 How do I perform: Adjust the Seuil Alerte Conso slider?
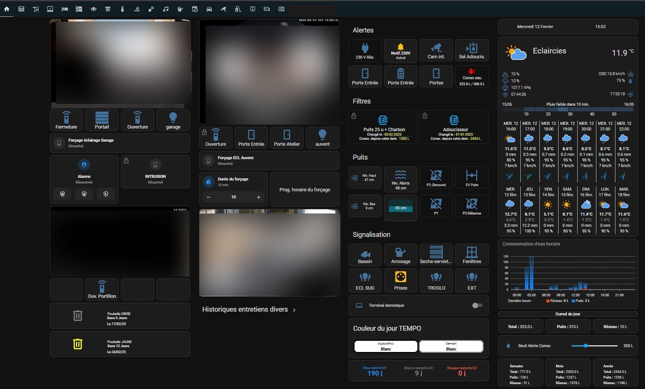594,346
